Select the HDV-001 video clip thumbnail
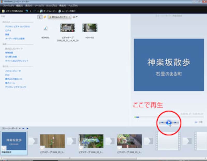This screenshot has height=161, width=207. pyautogui.click(x=90, y=28)
